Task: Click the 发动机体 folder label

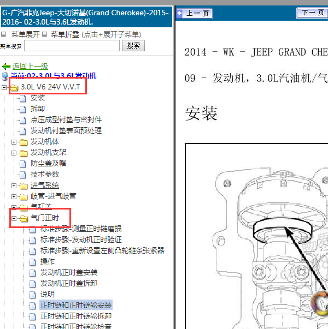Action: coord(45,142)
